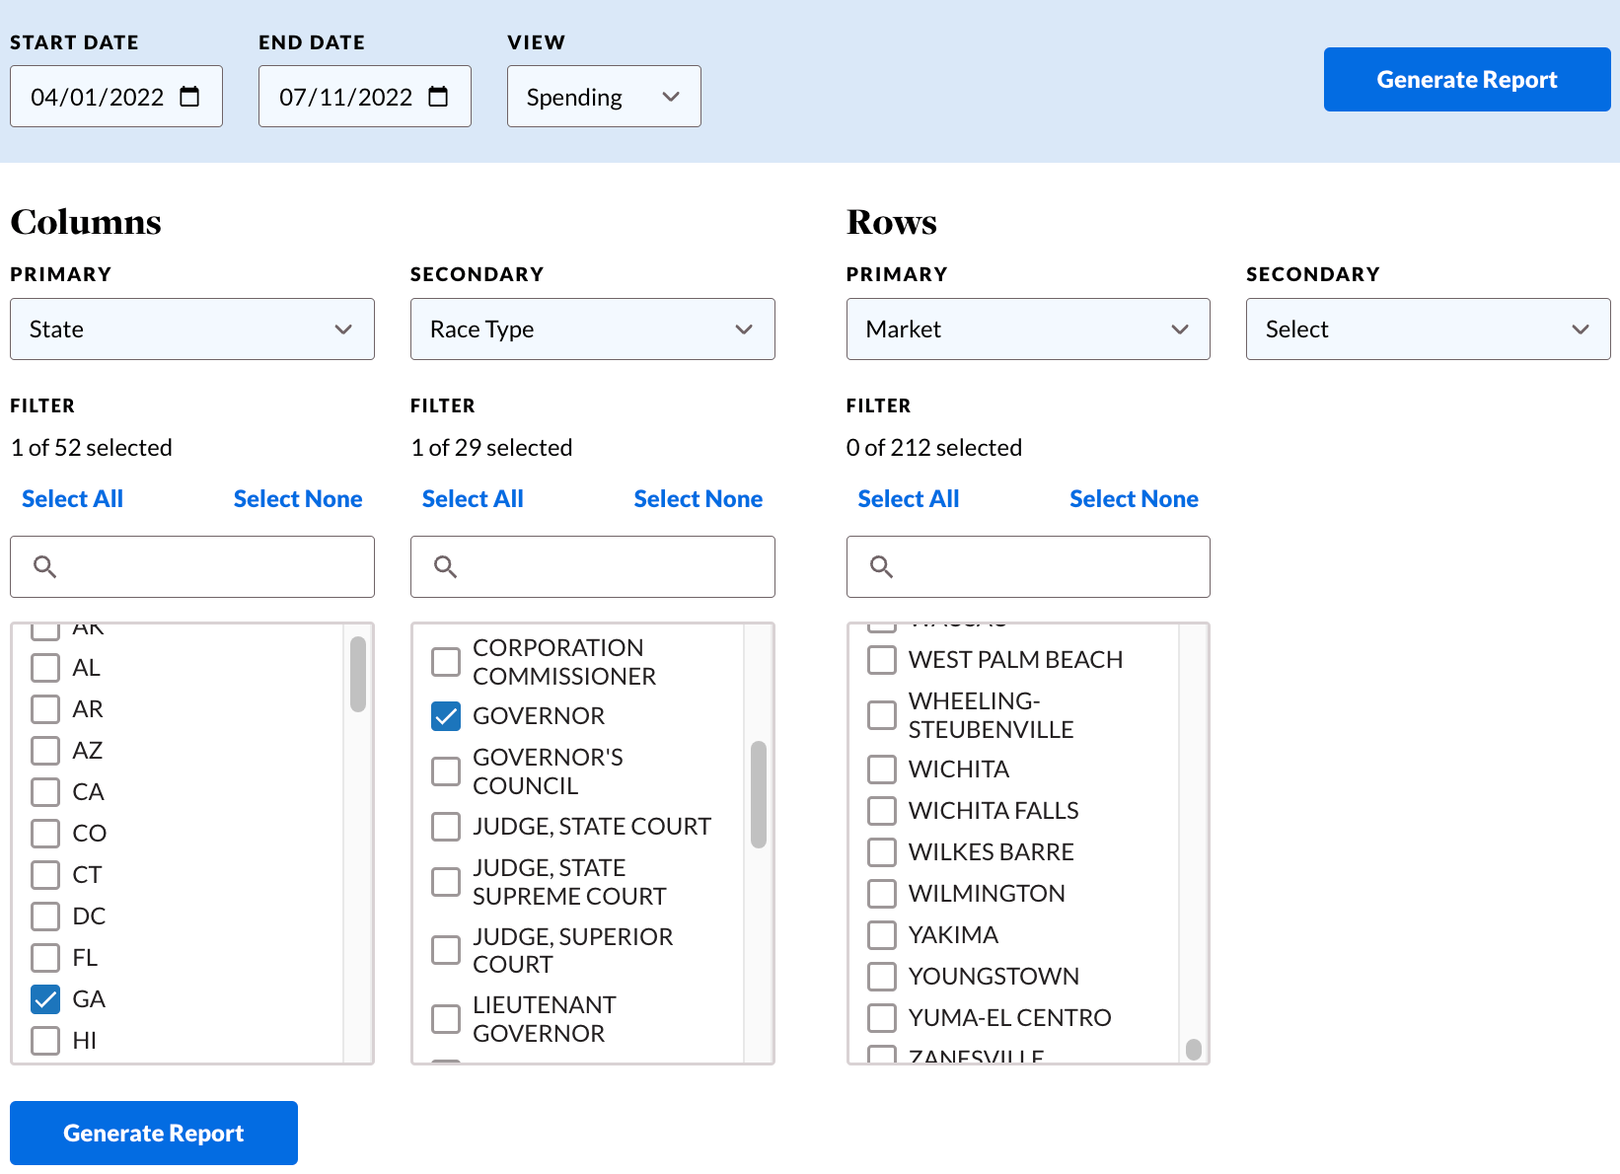Click the top Generate Report button
This screenshot has height=1174, width=1620.
click(x=1467, y=80)
